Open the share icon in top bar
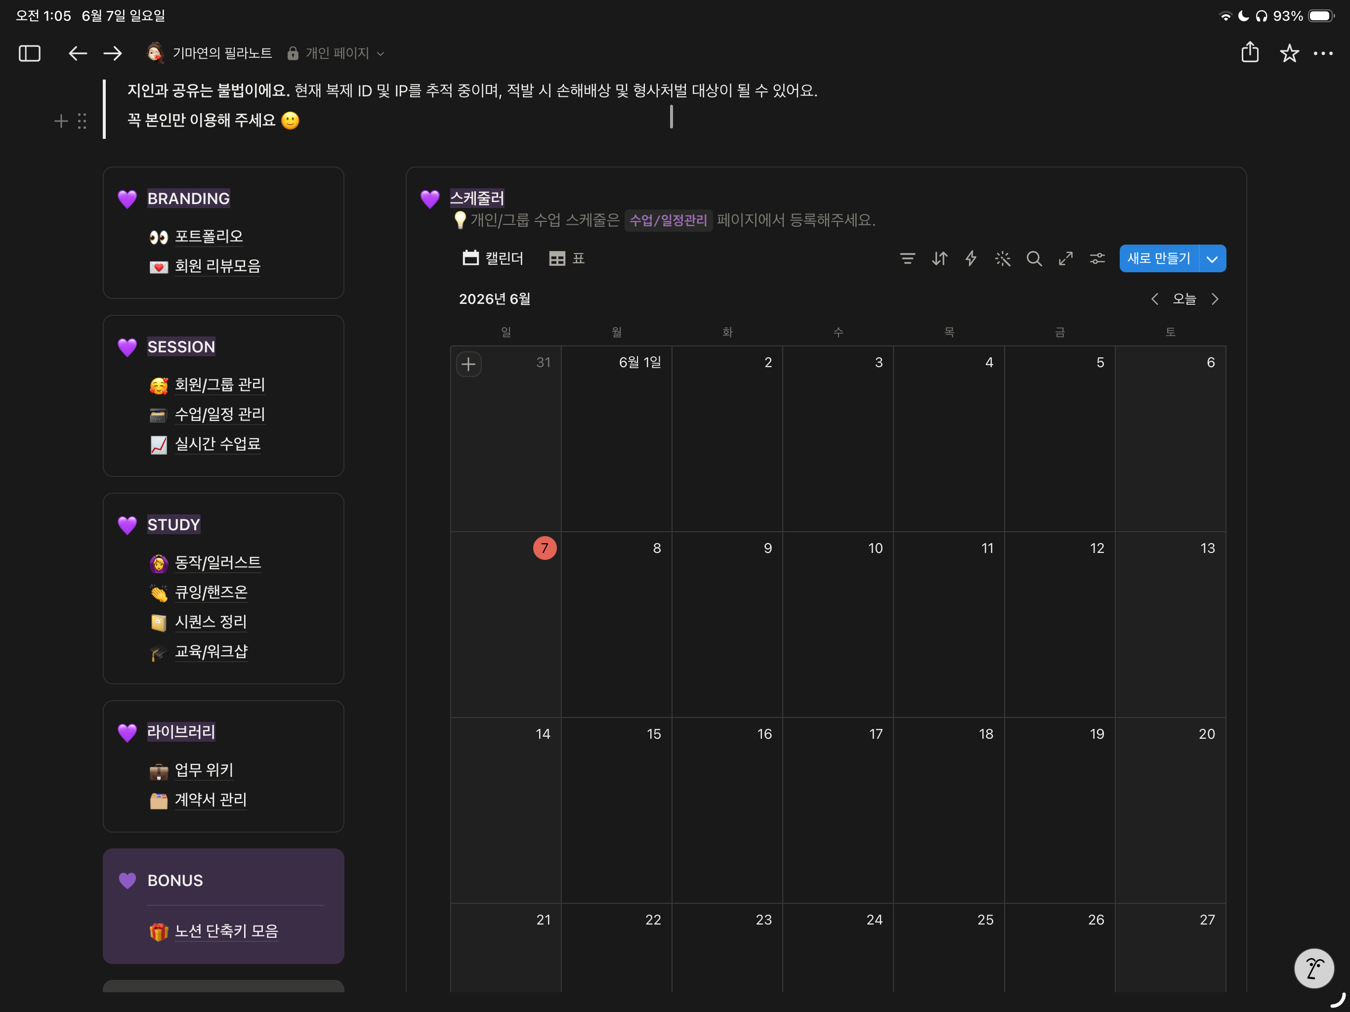 point(1250,52)
